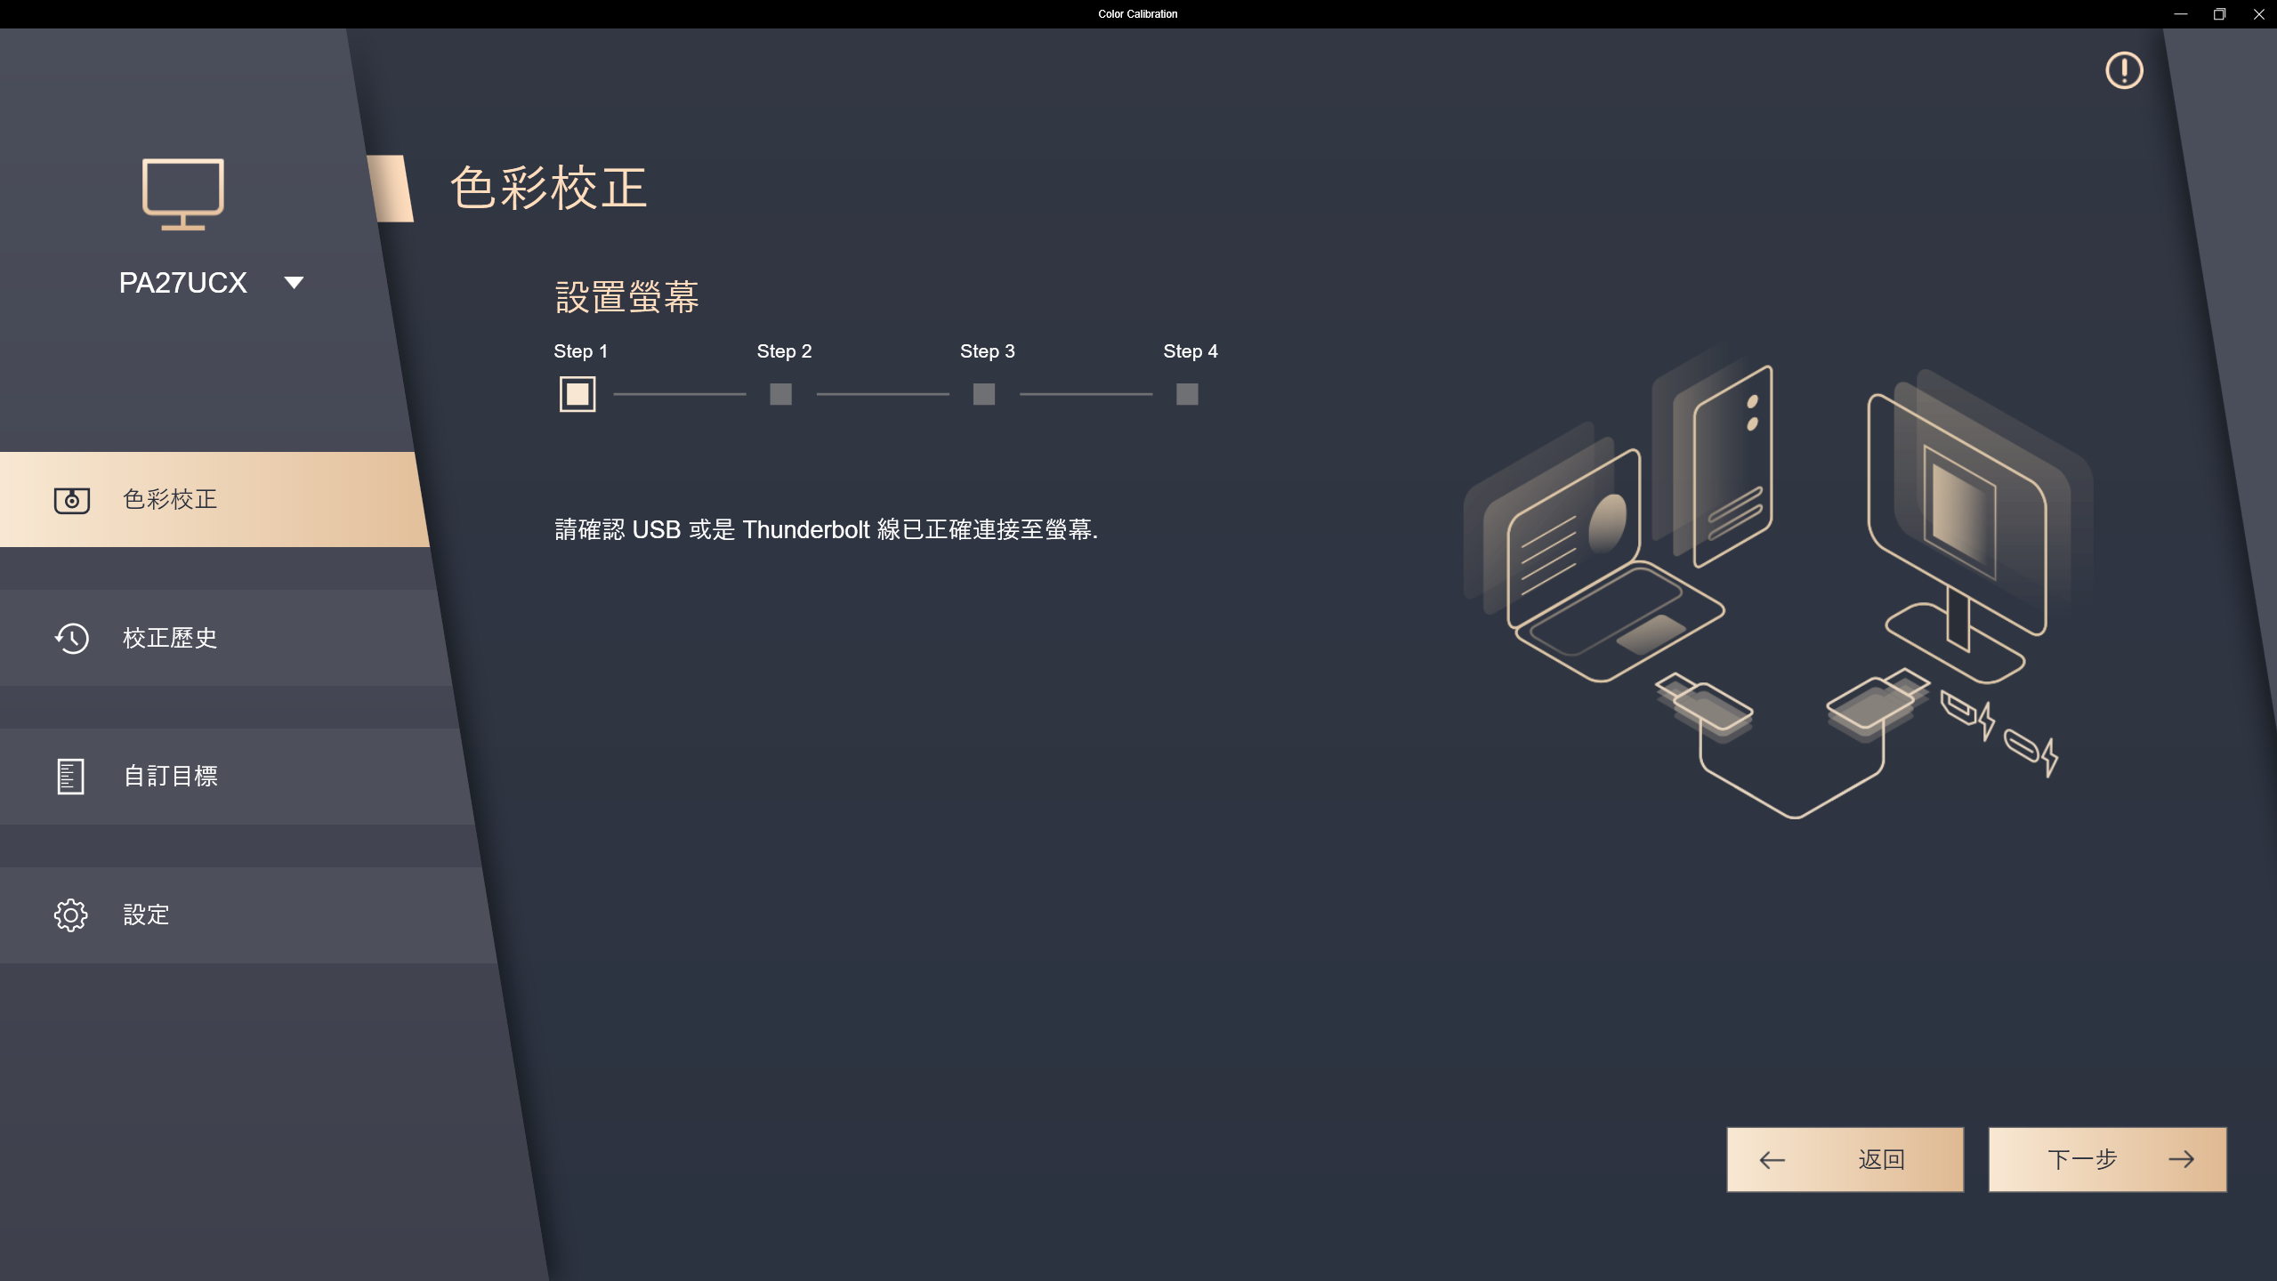The height and width of the screenshot is (1281, 2277).
Task: Restore down the Color Calibration window
Action: tap(2219, 14)
